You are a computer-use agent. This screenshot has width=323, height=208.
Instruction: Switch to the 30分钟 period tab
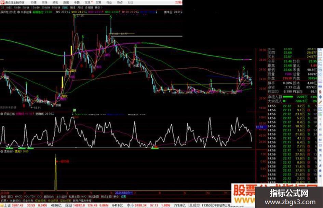46,8
